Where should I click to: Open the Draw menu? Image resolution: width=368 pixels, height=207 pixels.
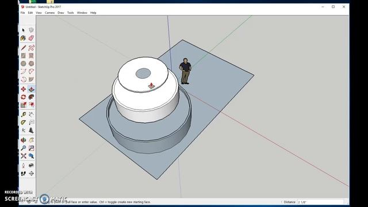coord(61,13)
